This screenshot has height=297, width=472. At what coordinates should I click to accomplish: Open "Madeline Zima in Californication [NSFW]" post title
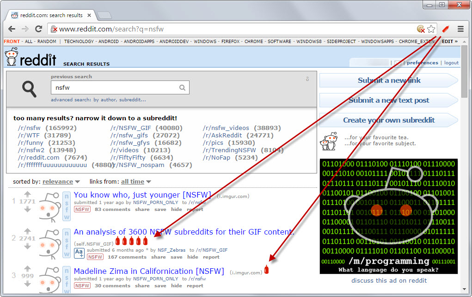coord(149,272)
